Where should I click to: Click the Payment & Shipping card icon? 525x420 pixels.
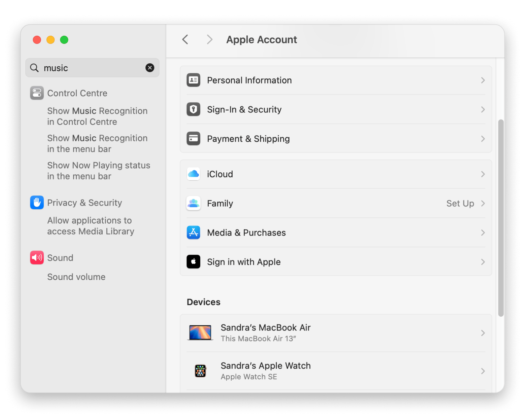point(193,139)
